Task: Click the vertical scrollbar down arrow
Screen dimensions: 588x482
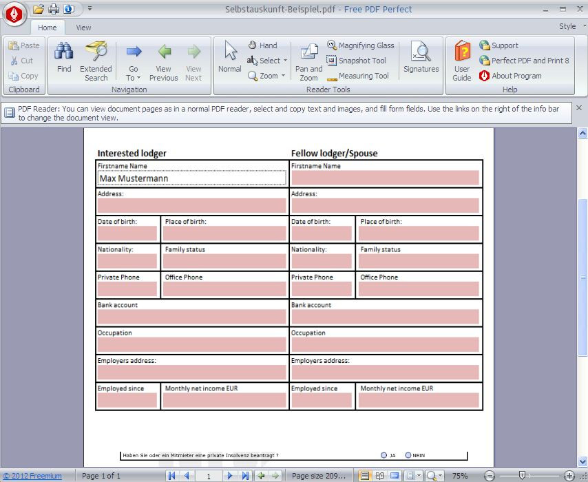Action: pos(582,461)
